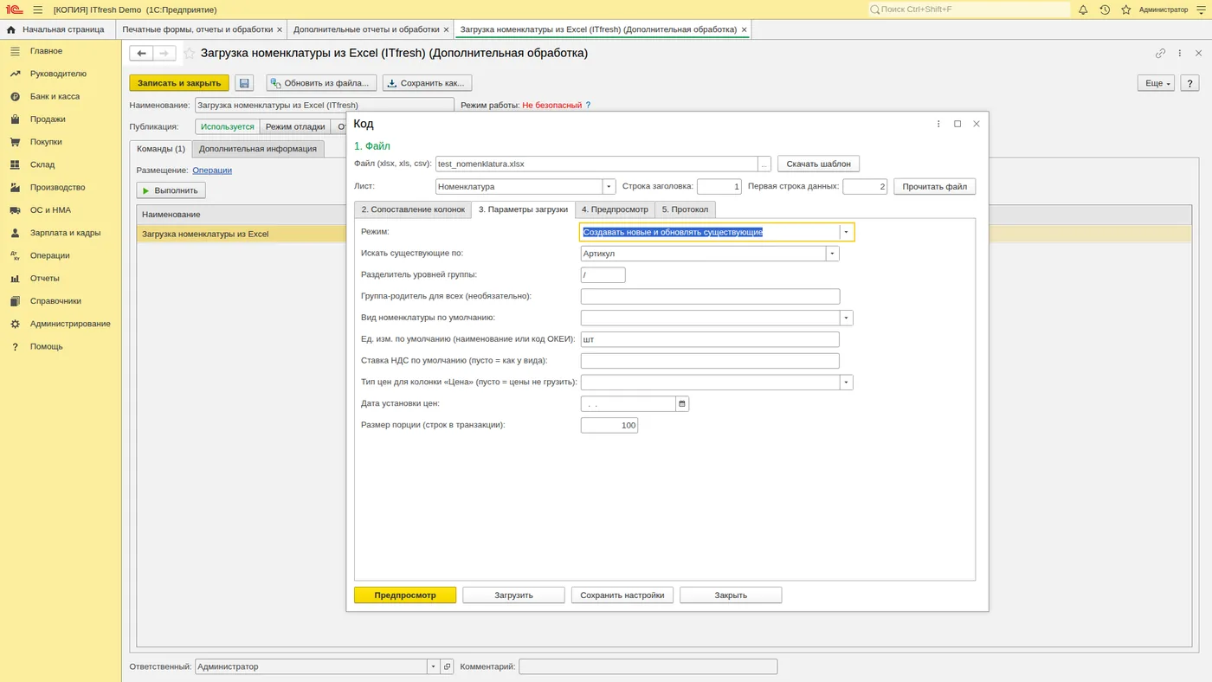Viewport: 1212px width, 682px height.
Task: Click 'Обновить из файла...' button
Action: pos(321,83)
